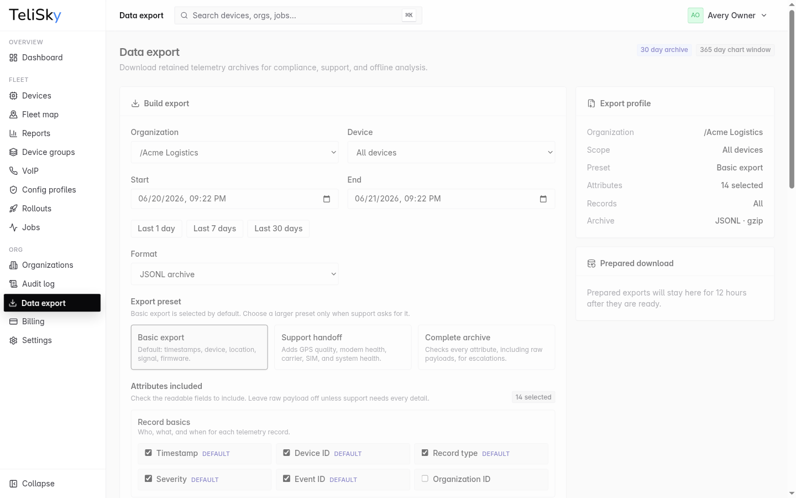Click the Build export download icon
This screenshot has width=796, height=498.
[x=135, y=103]
